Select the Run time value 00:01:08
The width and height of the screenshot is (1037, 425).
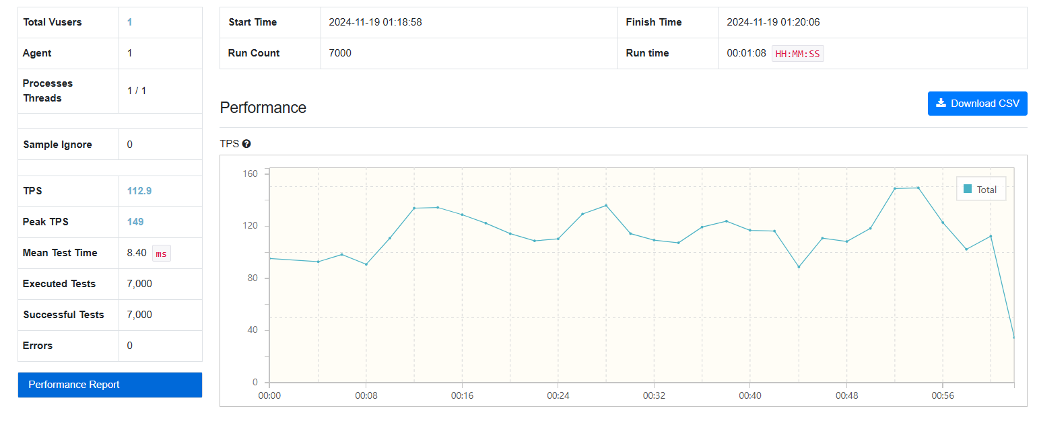746,53
